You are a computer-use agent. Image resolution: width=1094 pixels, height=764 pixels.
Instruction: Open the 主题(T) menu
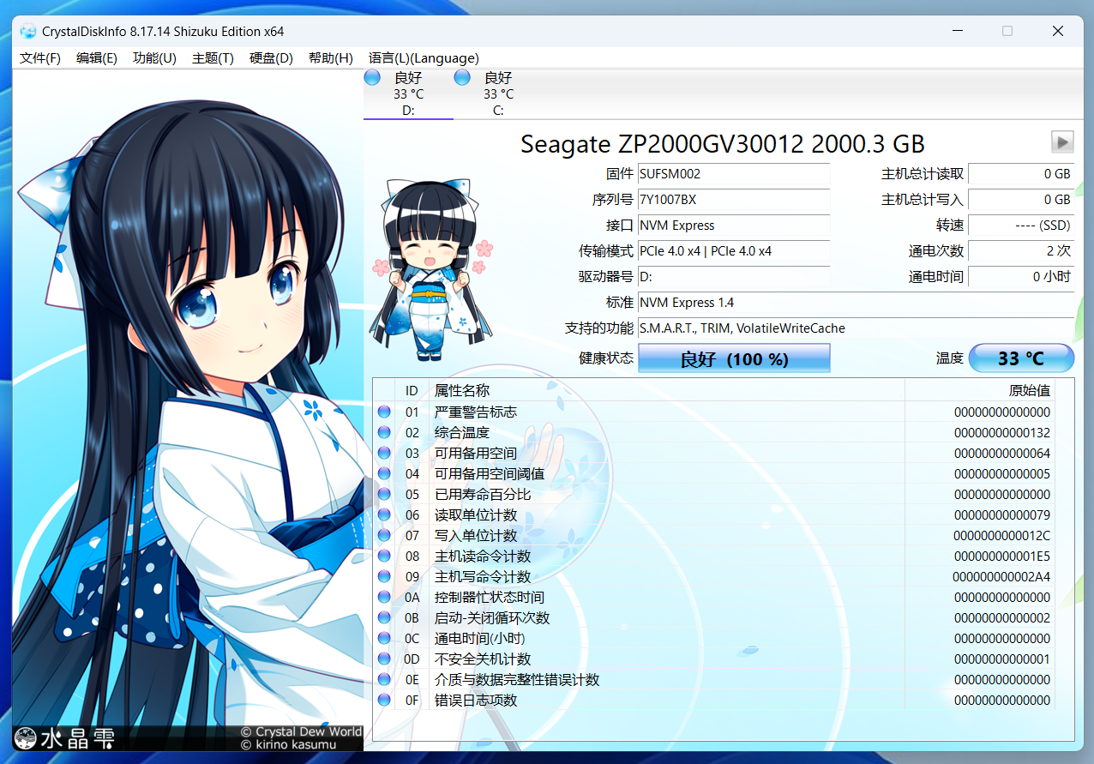213,58
